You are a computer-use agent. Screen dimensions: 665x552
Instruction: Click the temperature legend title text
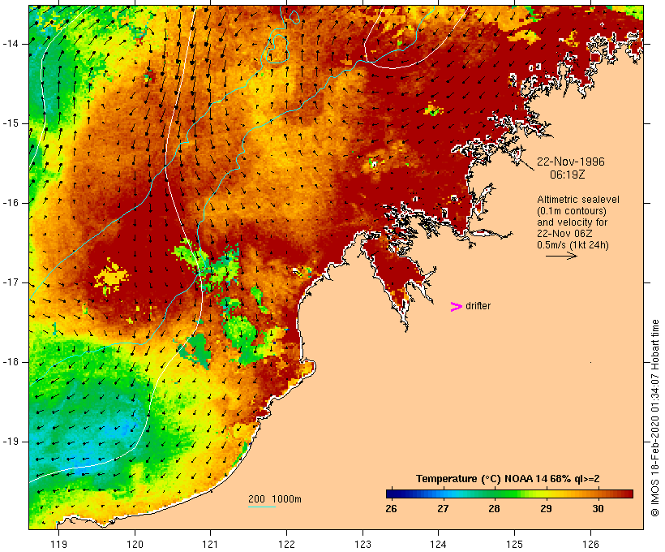pyautogui.click(x=508, y=479)
